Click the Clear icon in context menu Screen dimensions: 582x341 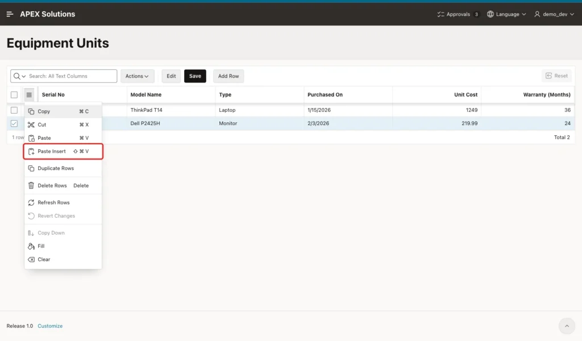pyautogui.click(x=31, y=260)
